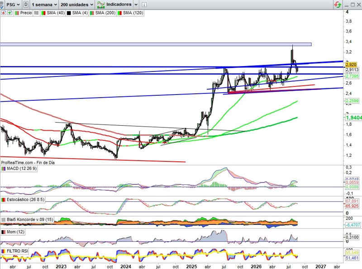Click the yellow 2,920 price label
The image size is (362, 269).
coord(351,65)
